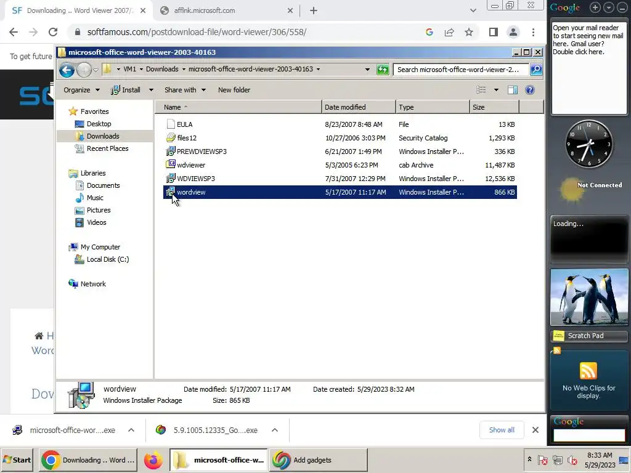This screenshot has height=473, width=631.
Task: Click Chrome's reload page icon
Action: (x=53, y=32)
